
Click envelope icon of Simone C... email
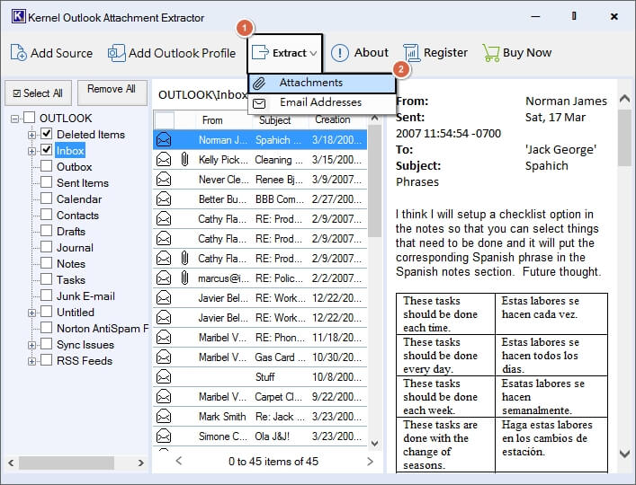coord(164,436)
